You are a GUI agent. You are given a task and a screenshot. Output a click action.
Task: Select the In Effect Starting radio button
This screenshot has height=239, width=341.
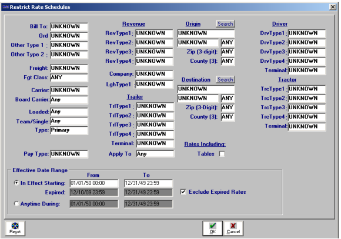pyautogui.click(x=16, y=183)
